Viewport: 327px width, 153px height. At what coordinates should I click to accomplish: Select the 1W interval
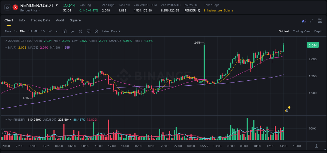click(x=49, y=31)
